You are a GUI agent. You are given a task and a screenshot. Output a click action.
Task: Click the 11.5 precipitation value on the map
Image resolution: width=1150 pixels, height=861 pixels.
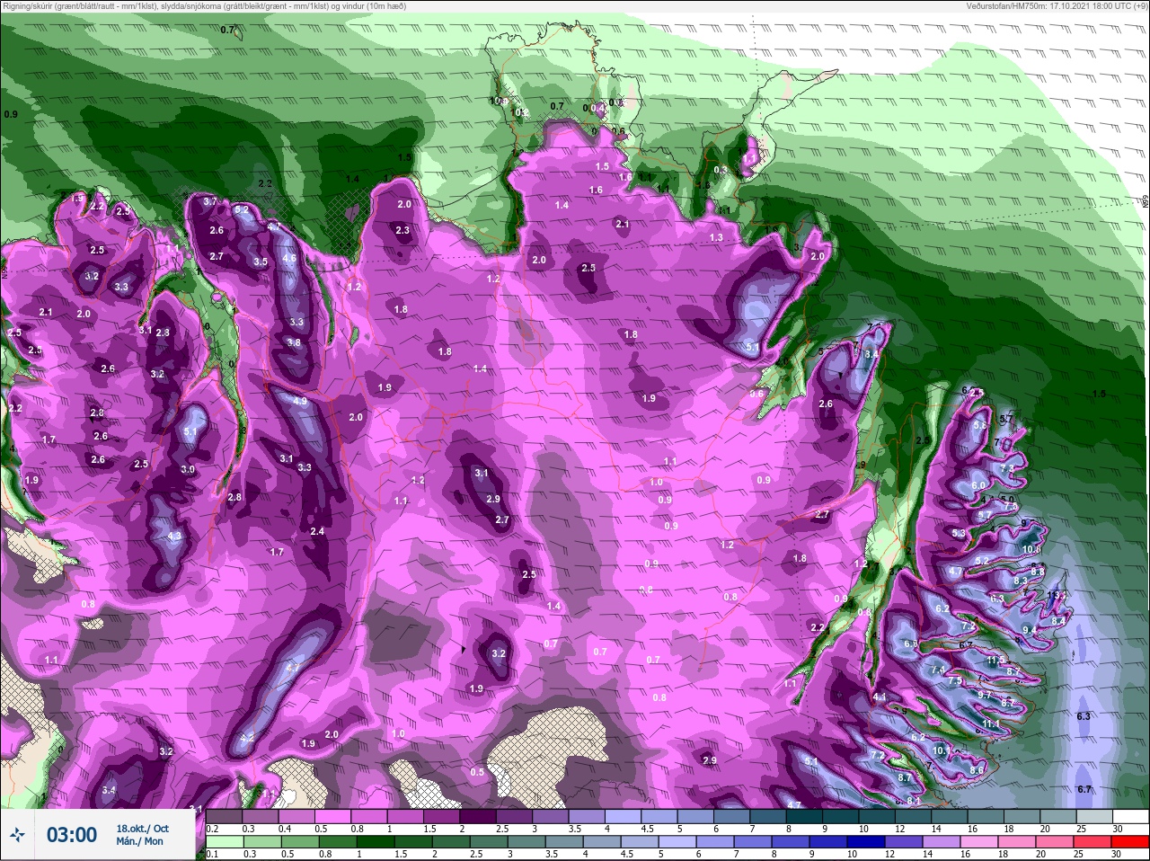995,661
